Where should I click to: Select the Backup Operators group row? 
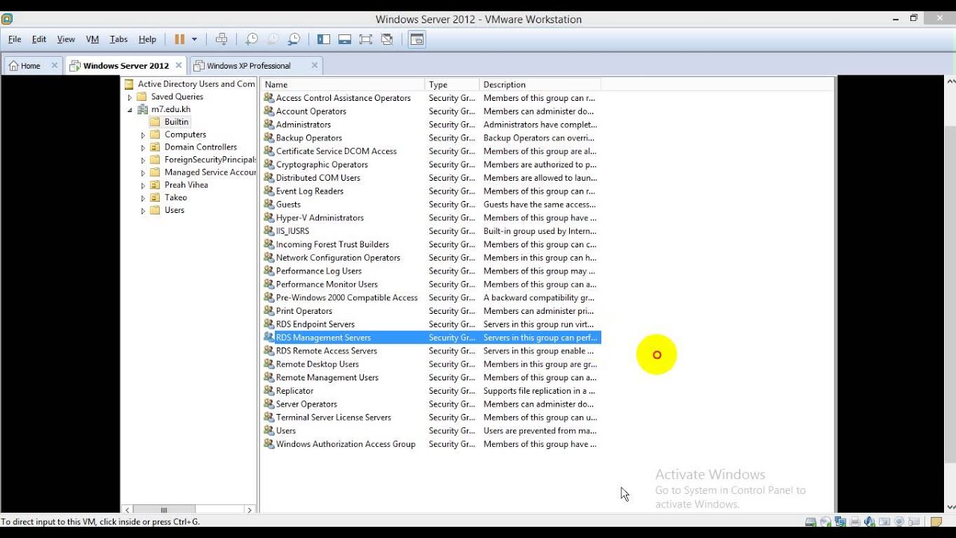tap(431, 138)
